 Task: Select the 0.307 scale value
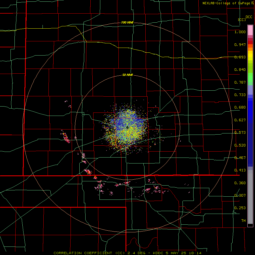click(240, 195)
